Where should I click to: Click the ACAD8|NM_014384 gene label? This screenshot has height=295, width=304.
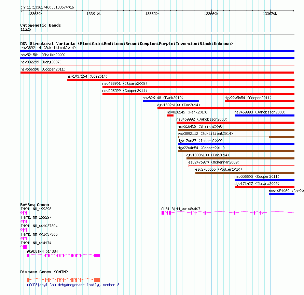pos(42,251)
